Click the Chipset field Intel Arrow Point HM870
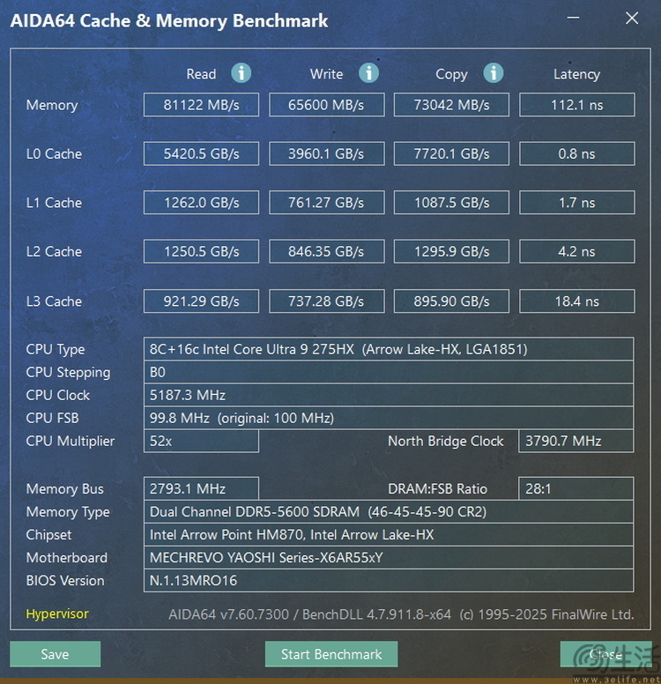This screenshot has height=684, width=661. click(389, 535)
